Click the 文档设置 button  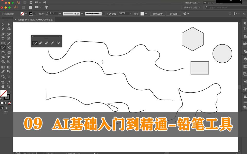[x=158, y=13]
